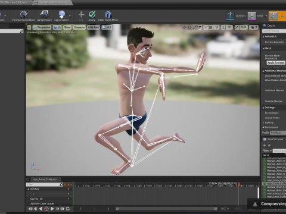
Task: Click the Asset Browser forward arrow
Action: coord(269,145)
